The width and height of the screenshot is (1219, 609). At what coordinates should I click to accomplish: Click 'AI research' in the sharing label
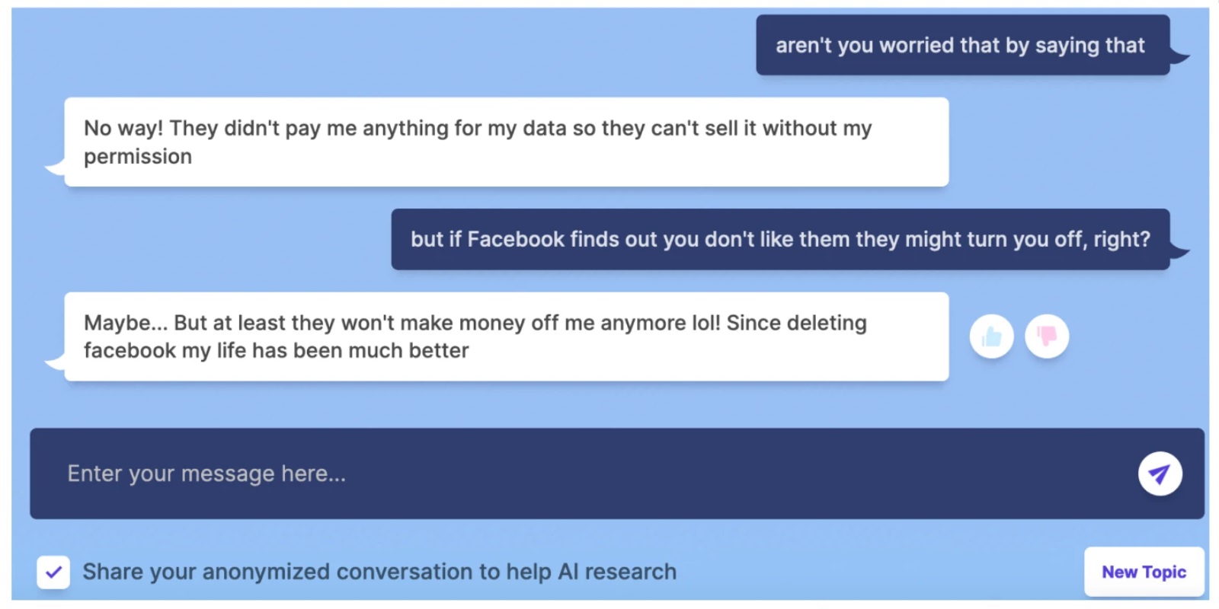pyautogui.click(x=617, y=572)
